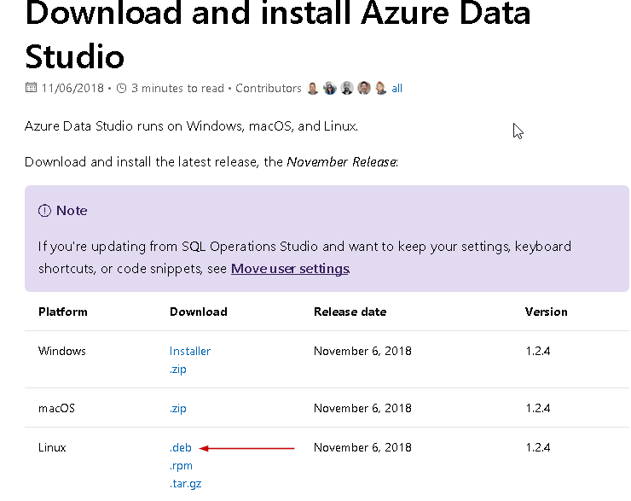Download the Windows .zip file

(x=177, y=370)
